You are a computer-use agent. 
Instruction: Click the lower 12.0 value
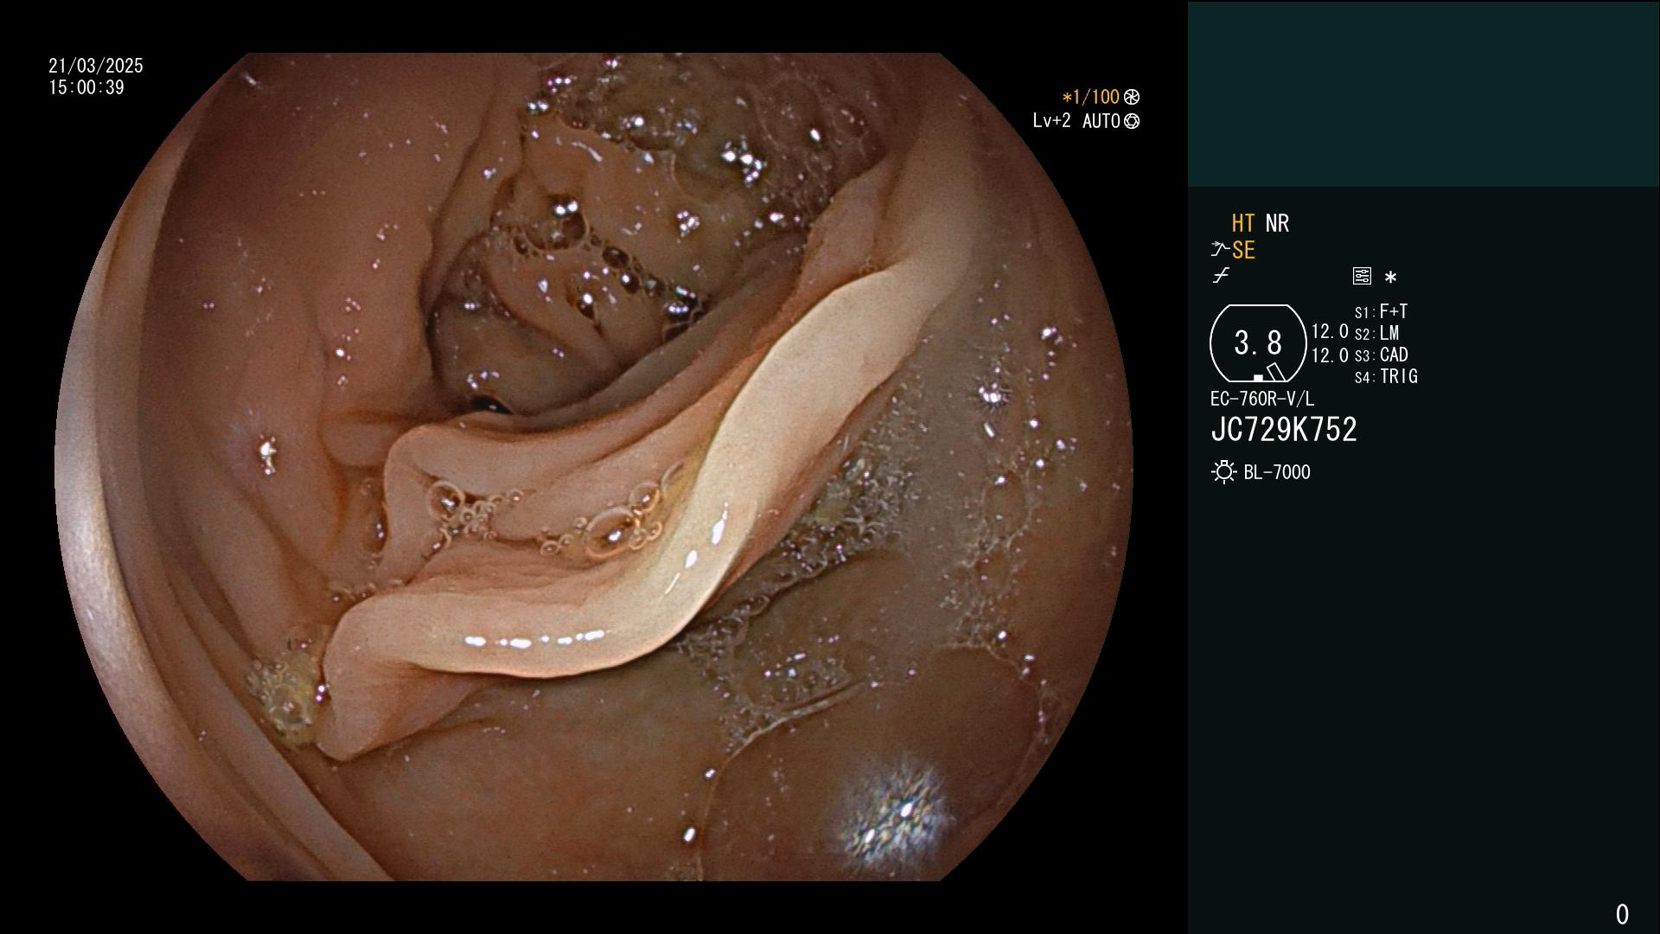[1330, 355]
